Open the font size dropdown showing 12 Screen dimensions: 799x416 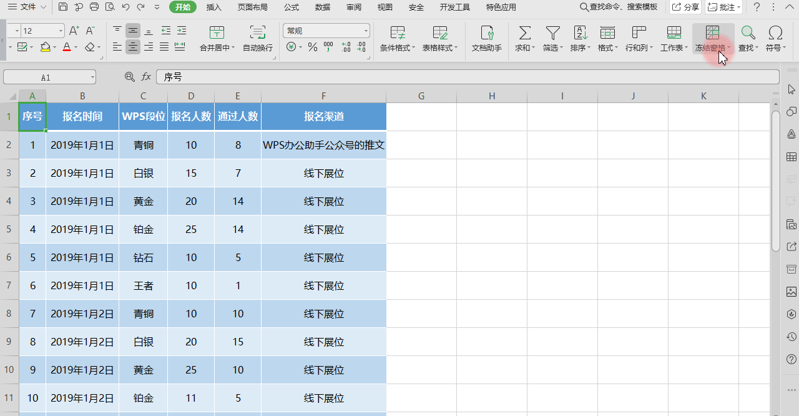pos(61,31)
